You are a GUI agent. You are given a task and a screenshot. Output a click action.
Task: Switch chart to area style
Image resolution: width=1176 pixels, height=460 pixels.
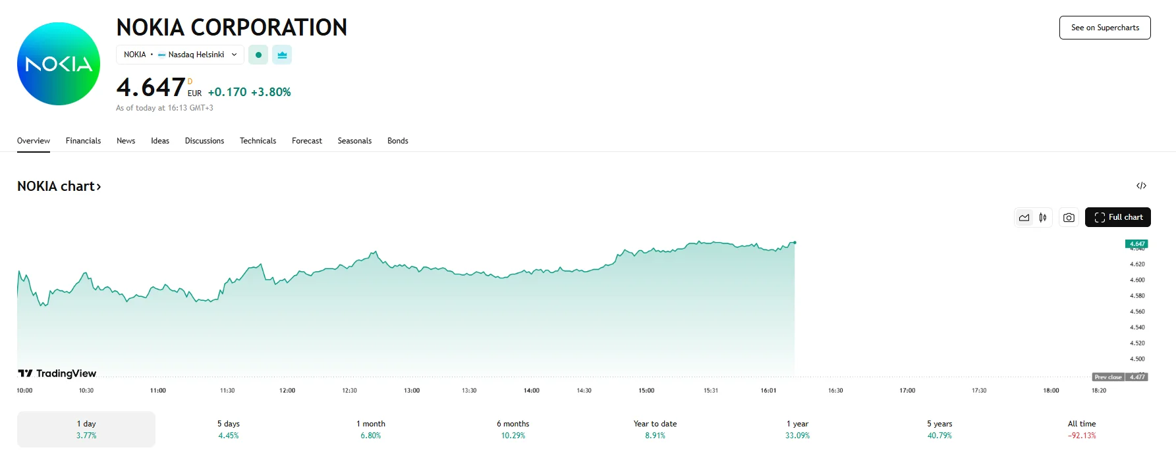1024,217
